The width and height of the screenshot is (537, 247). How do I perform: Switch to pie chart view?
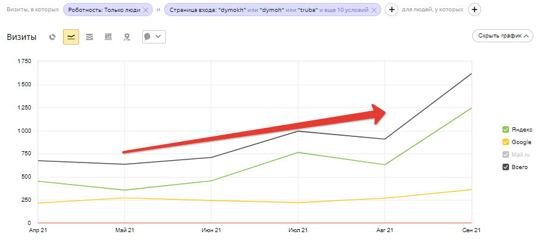(53, 37)
